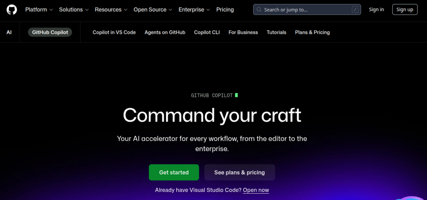Open the Open Source dropdown
This screenshot has height=200, width=427.
click(x=153, y=10)
